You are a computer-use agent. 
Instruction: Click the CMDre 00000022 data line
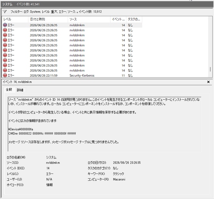coord(42,133)
